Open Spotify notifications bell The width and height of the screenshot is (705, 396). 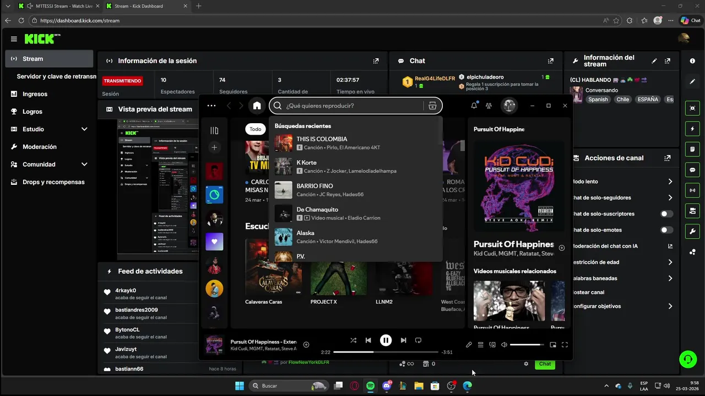tap(474, 106)
